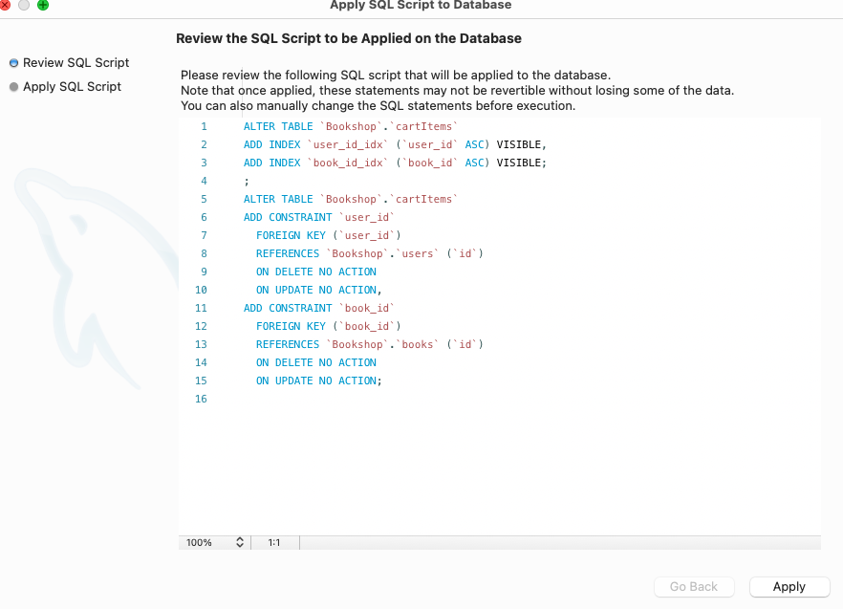This screenshot has width=843, height=609.
Task: Click ON DELETE NO ACTION on line 14
Action: pos(316,362)
